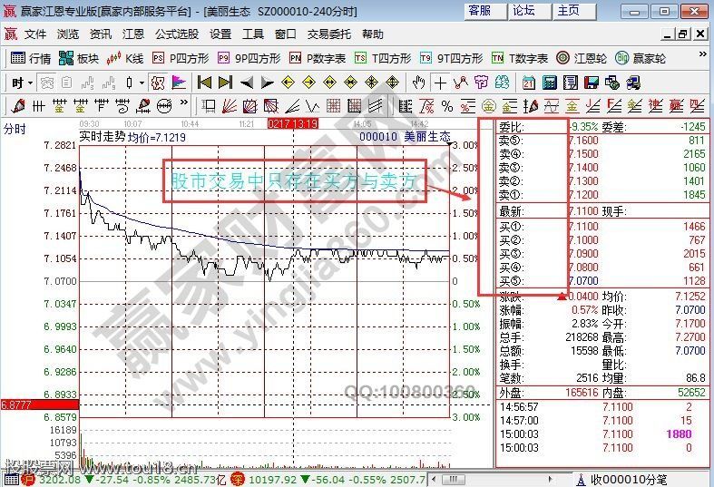Step back with the left triangle
The width and height of the screenshot is (714, 487).
[x=247, y=83]
